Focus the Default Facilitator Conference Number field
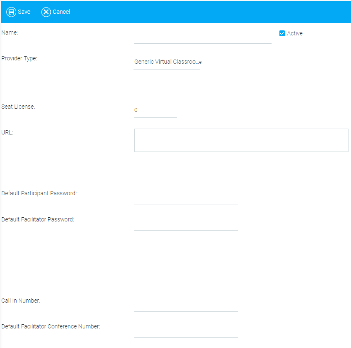Image resolution: width=351 pixels, height=348 pixels. tap(186, 331)
